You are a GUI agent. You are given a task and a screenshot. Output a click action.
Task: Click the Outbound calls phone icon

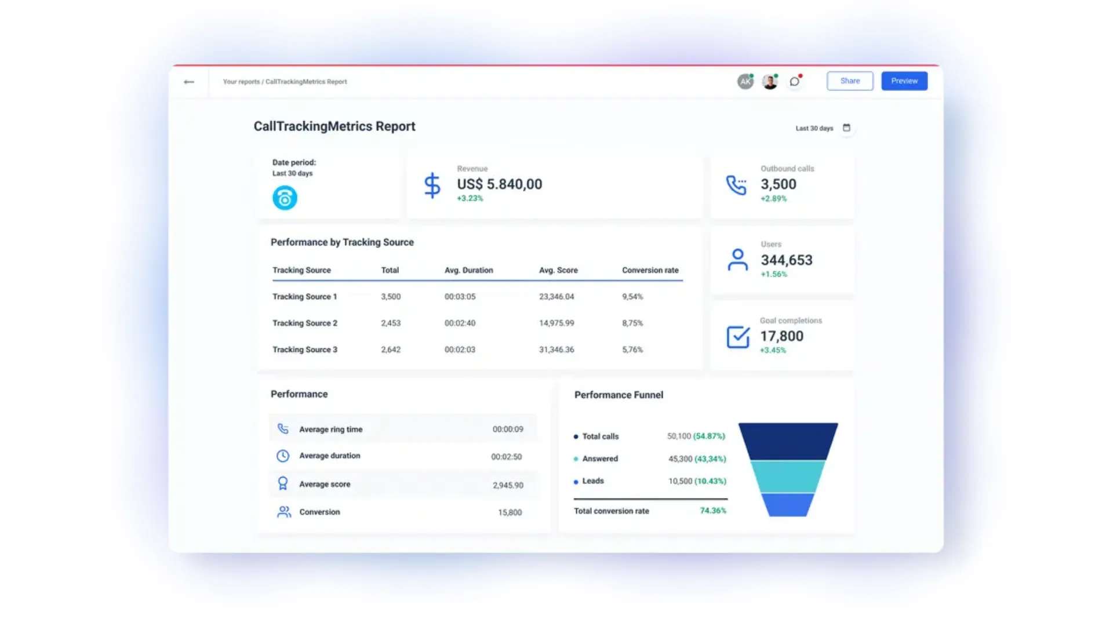pyautogui.click(x=736, y=185)
